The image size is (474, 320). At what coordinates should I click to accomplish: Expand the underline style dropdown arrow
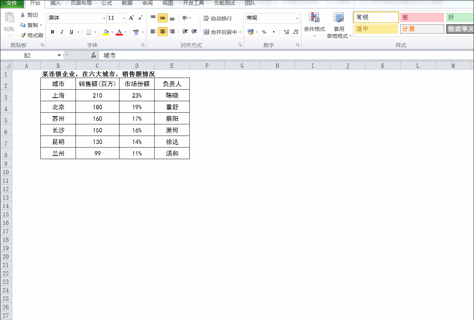point(78,32)
